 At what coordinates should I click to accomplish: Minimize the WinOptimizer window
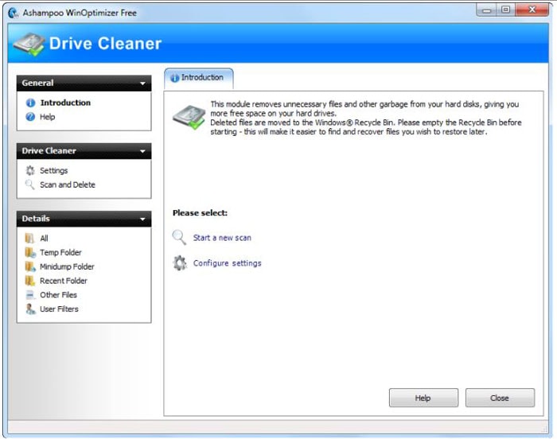(486, 10)
